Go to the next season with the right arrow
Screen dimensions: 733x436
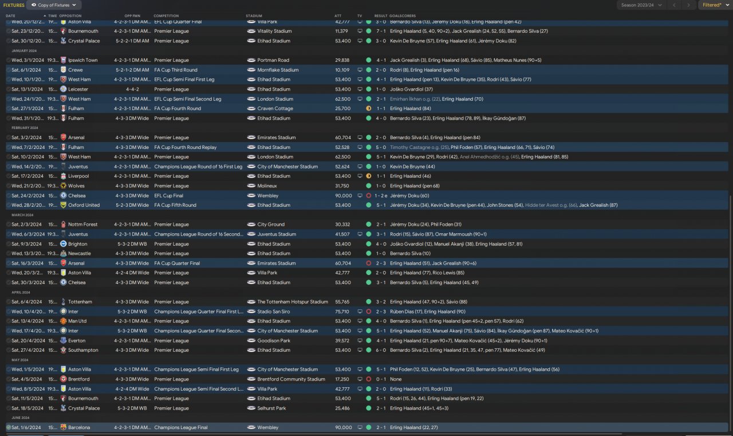pos(689,5)
